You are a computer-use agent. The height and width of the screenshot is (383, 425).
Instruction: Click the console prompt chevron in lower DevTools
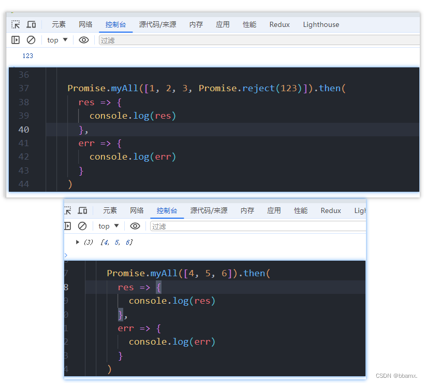[x=66, y=255]
